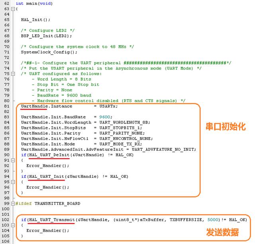Click the 'HAL_UART_Transmit' function call
Image resolution: width=255 pixels, height=244 pixels.
click(x=52, y=220)
